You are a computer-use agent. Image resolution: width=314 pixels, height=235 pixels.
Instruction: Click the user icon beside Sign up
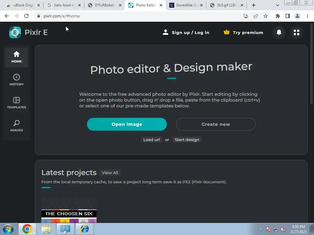165,32
